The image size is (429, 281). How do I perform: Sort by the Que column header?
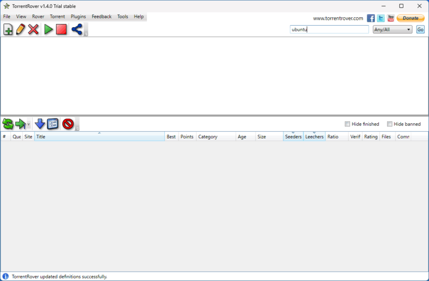click(x=16, y=136)
